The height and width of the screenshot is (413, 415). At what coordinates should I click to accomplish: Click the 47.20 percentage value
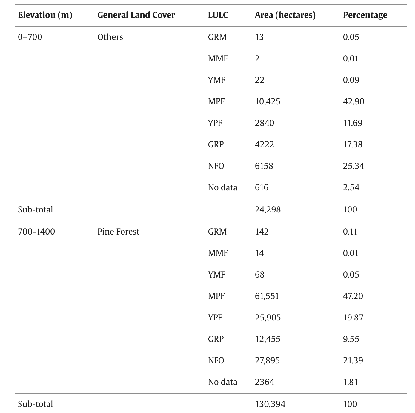click(x=353, y=296)
